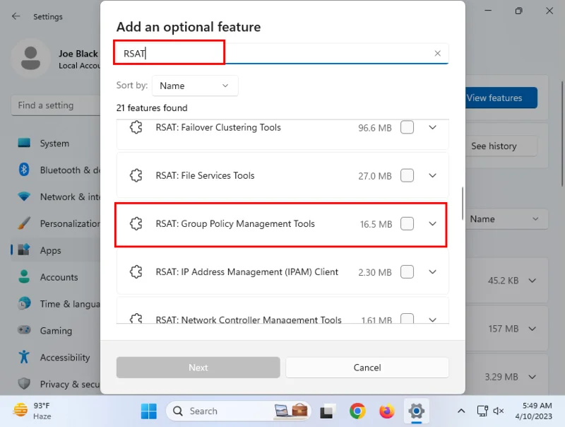This screenshot has height=427, width=565.
Task: Click the dialog list scrollbar thumb
Action: click(463, 204)
